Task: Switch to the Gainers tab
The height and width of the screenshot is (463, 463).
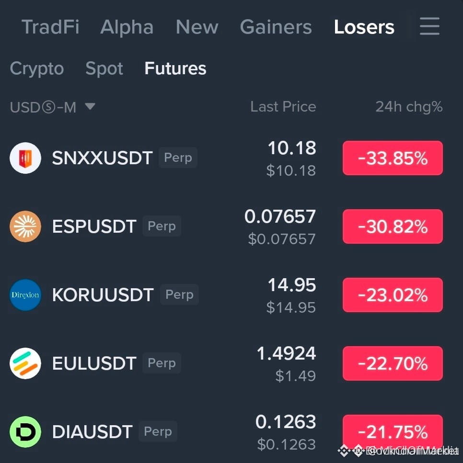Action: [x=276, y=27]
